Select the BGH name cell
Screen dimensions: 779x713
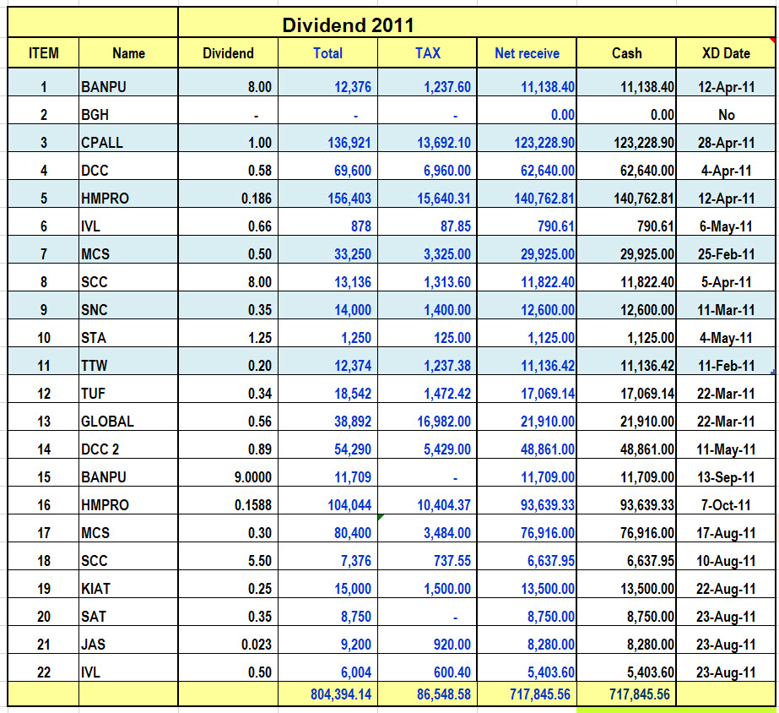point(128,111)
